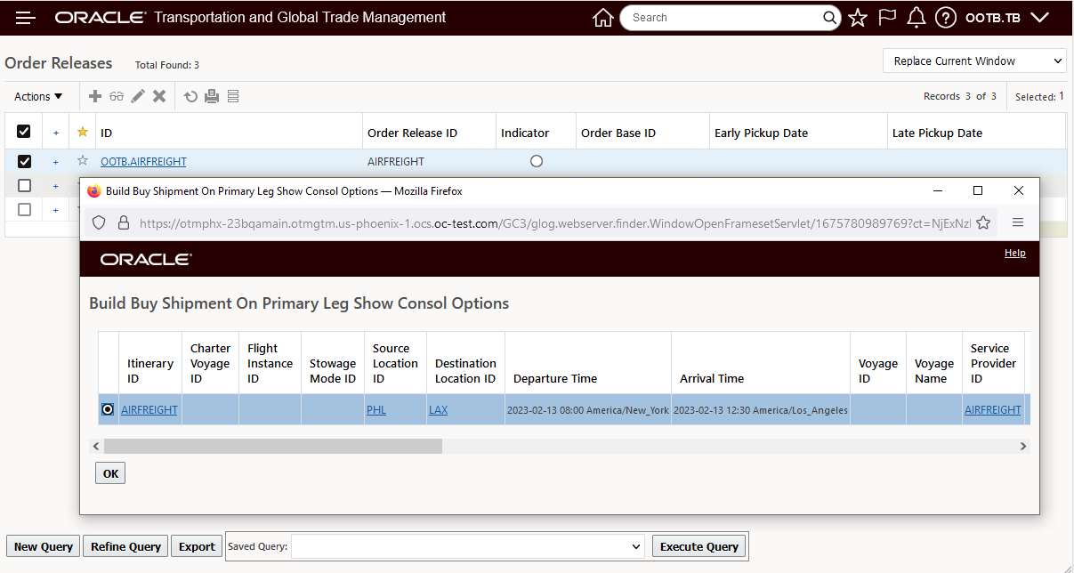
Task: Open the notifications bell
Action: point(917,18)
